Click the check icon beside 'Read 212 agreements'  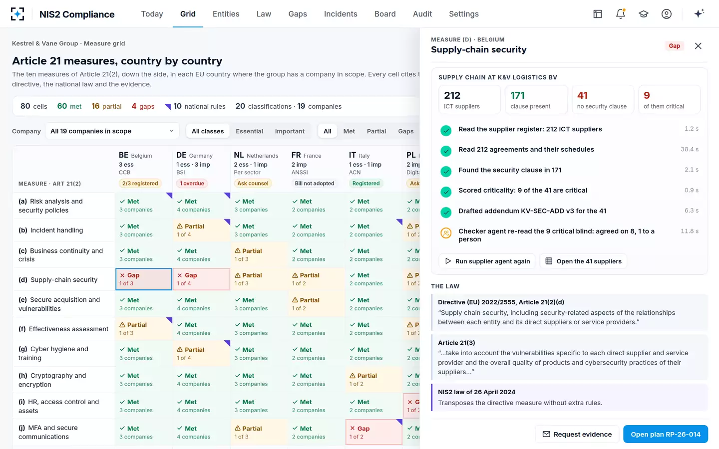(446, 151)
